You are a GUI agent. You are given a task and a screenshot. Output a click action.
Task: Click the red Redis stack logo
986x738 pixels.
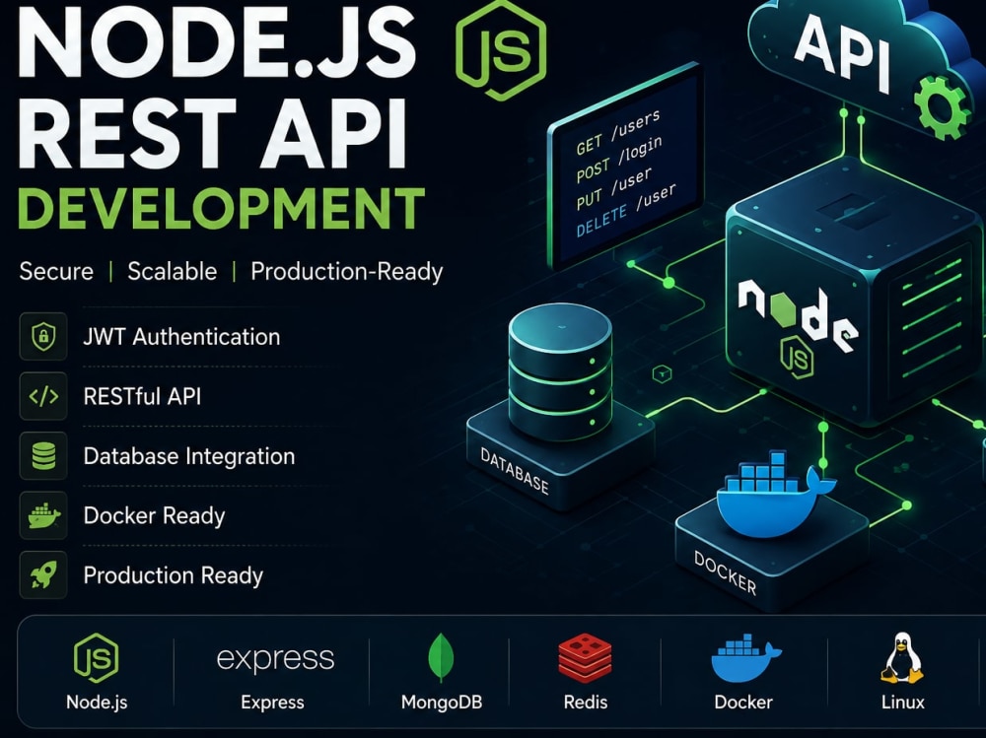[x=585, y=658]
